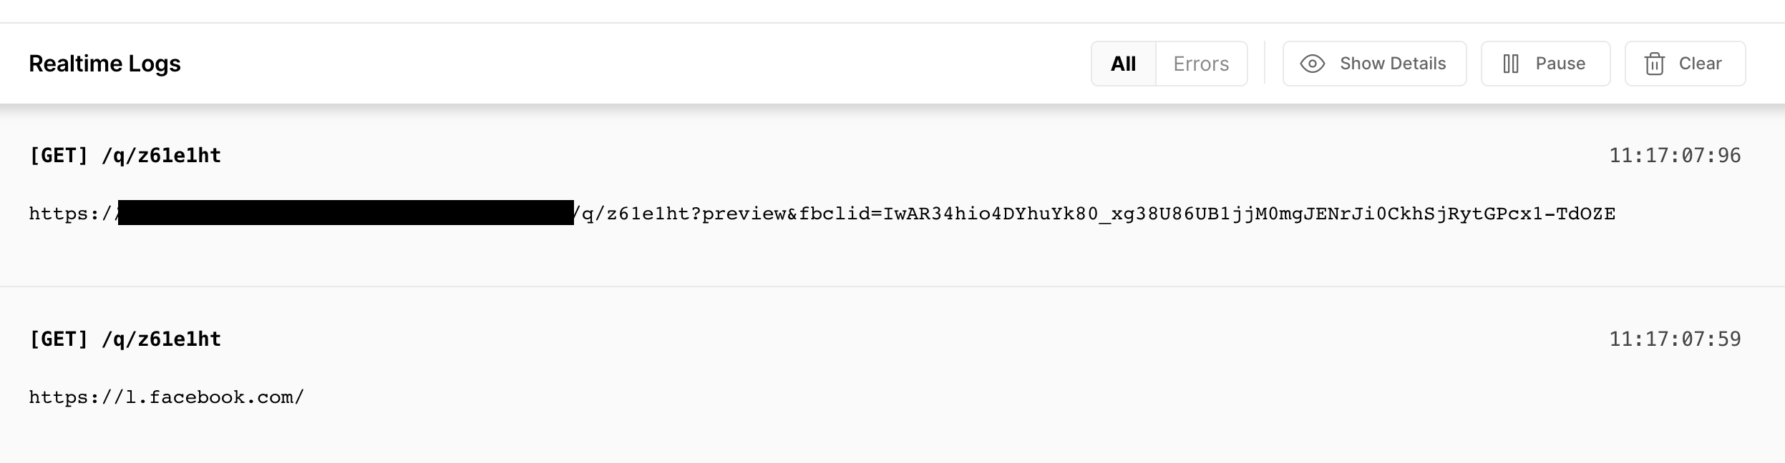1785x463 pixels.
Task: Select the Realtime Logs heading
Action: [104, 63]
